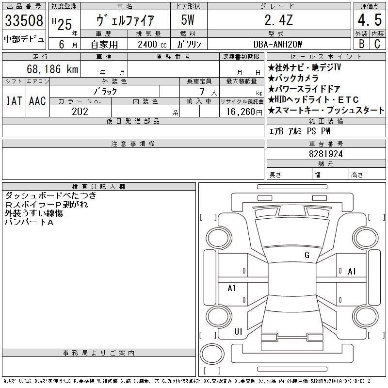Click the front-right wheel on diagram

[365, 238]
